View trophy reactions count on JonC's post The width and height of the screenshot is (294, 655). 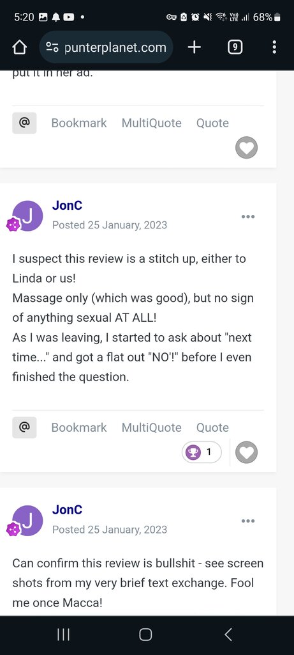[x=202, y=452]
